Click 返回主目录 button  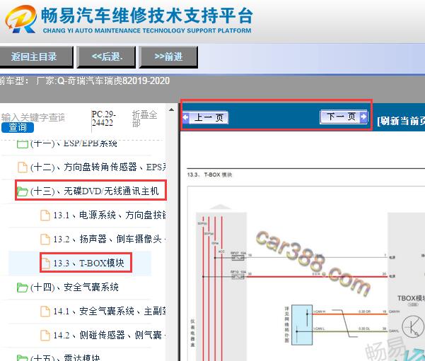36,57
